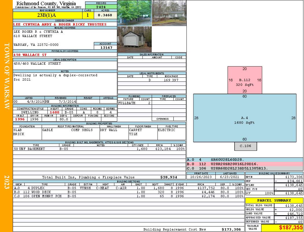Viewport: 304px width, 232px height.
Task: Click sketch code row C.0 106
Action: [x=245, y=168]
